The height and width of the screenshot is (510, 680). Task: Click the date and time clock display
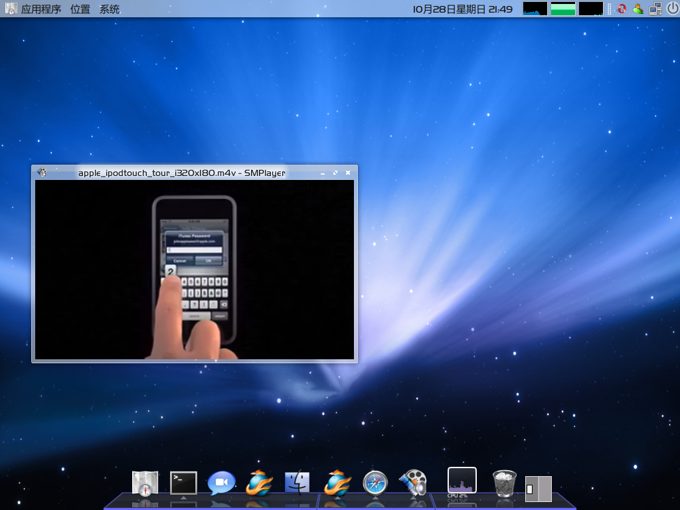point(462,9)
